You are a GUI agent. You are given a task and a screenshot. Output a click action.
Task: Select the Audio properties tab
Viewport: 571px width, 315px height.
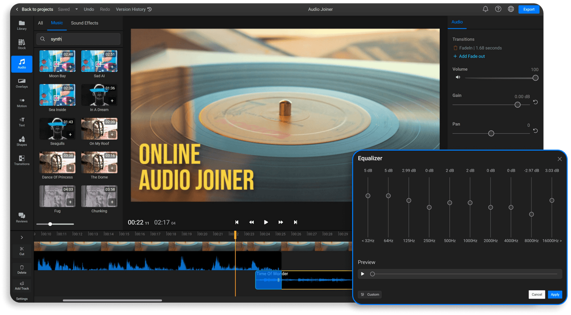click(457, 22)
